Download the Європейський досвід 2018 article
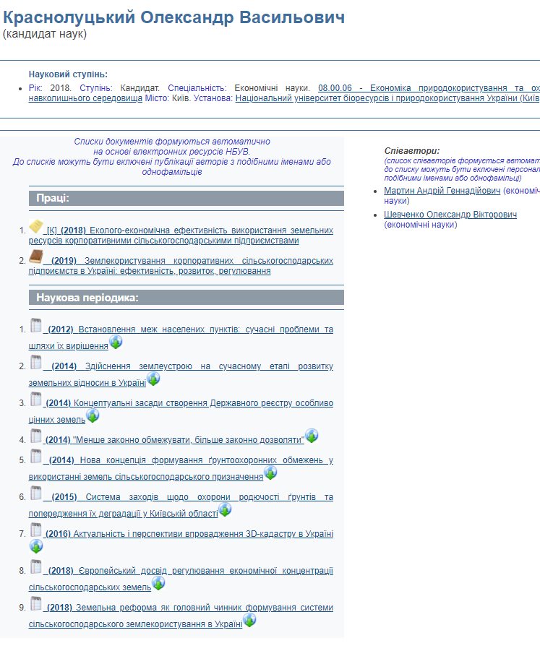 158,583
